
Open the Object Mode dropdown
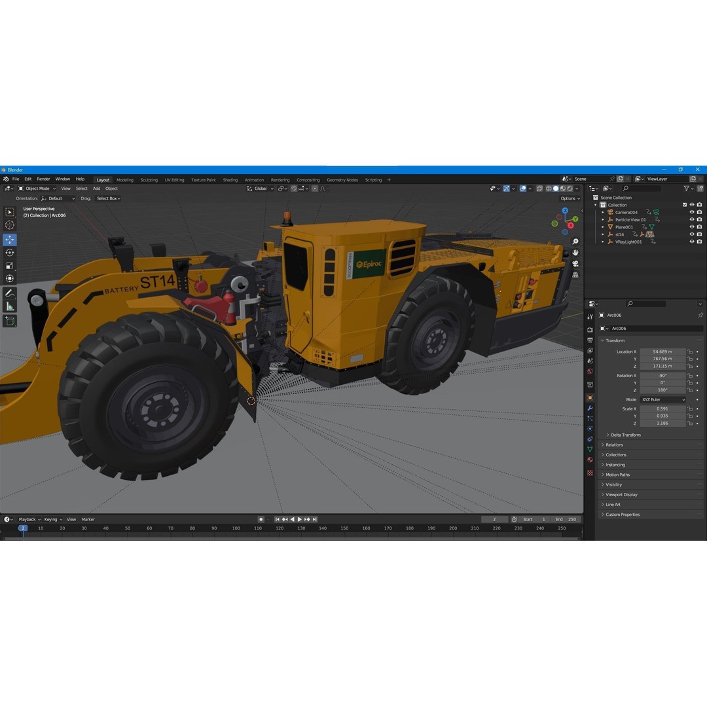pyautogui.click(x=37, y=189)
